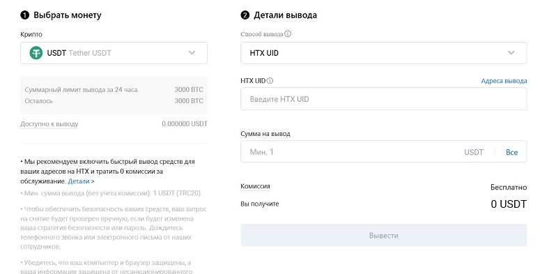This screenshot has height=274, width=540.
Task: Click the 0 USDT received amount
Action: pyautogui.click(x=509, y=204)
